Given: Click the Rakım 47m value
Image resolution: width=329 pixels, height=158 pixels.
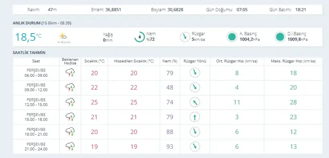Looking at the screenshot, I should pos(52,10).
